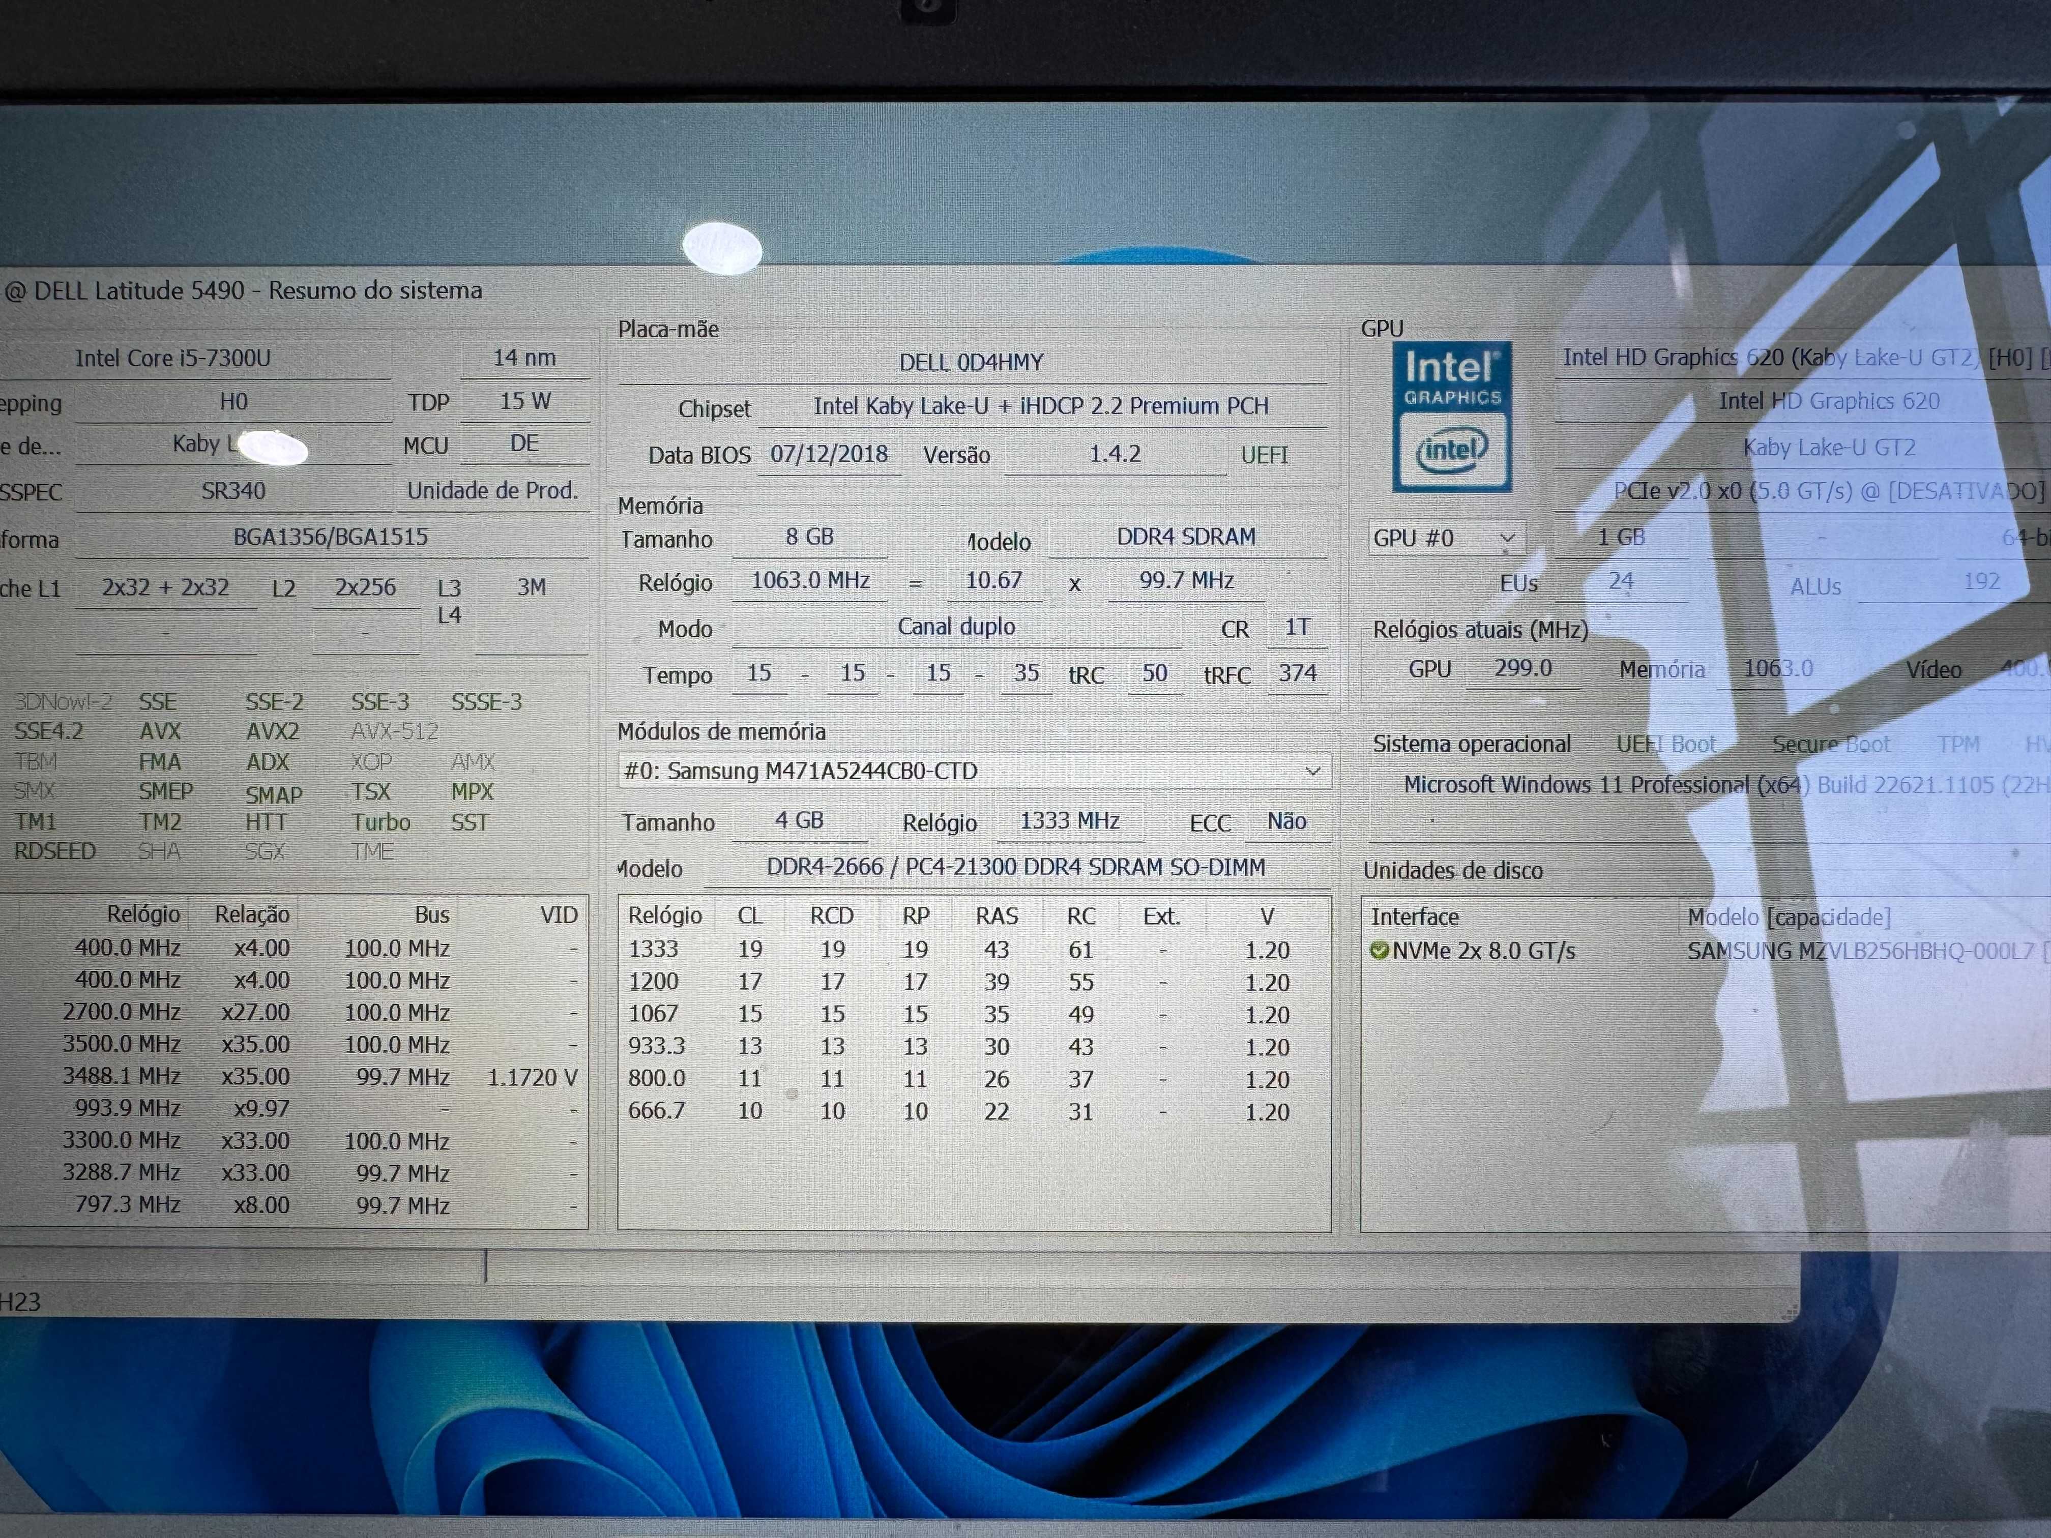Click the BIOS version 1.4.2

click(x=1115, y=453)
